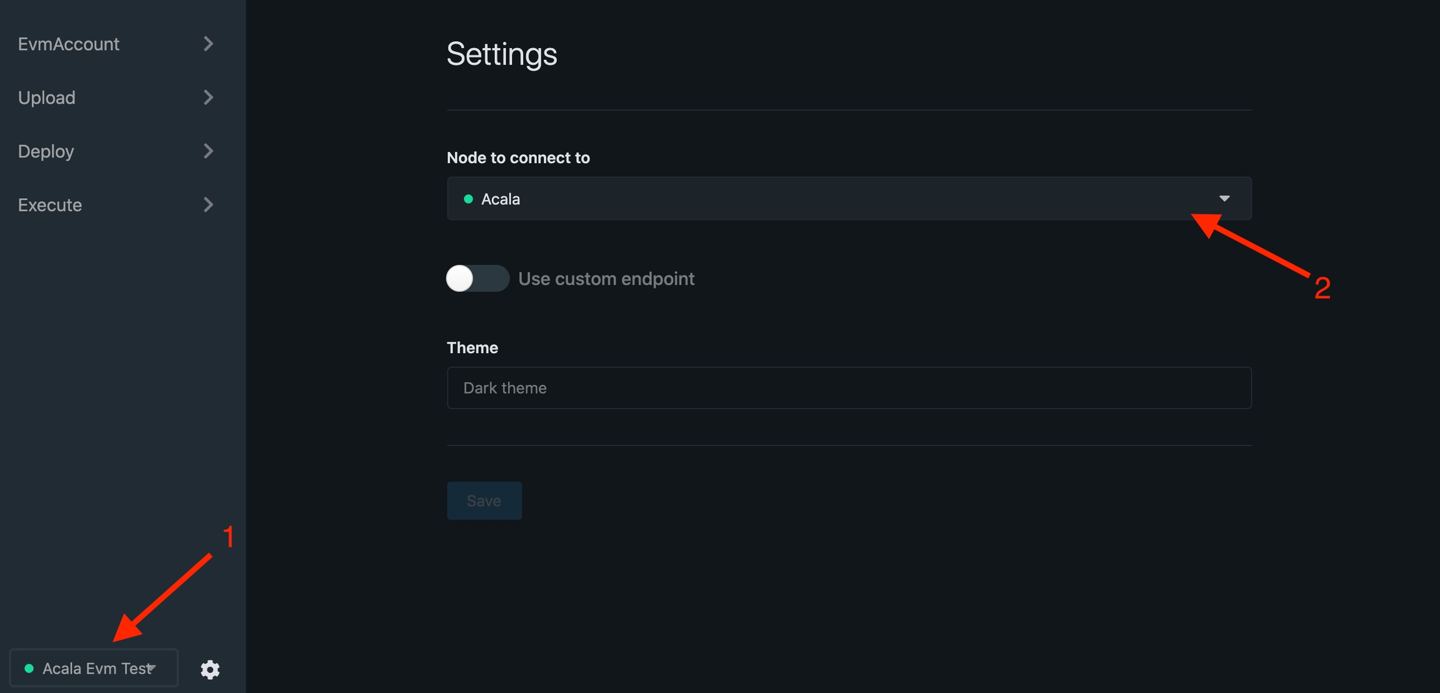Click the Theme field label
The width and height of the screenshot is (1440, 693).
(x=472, y=348)
